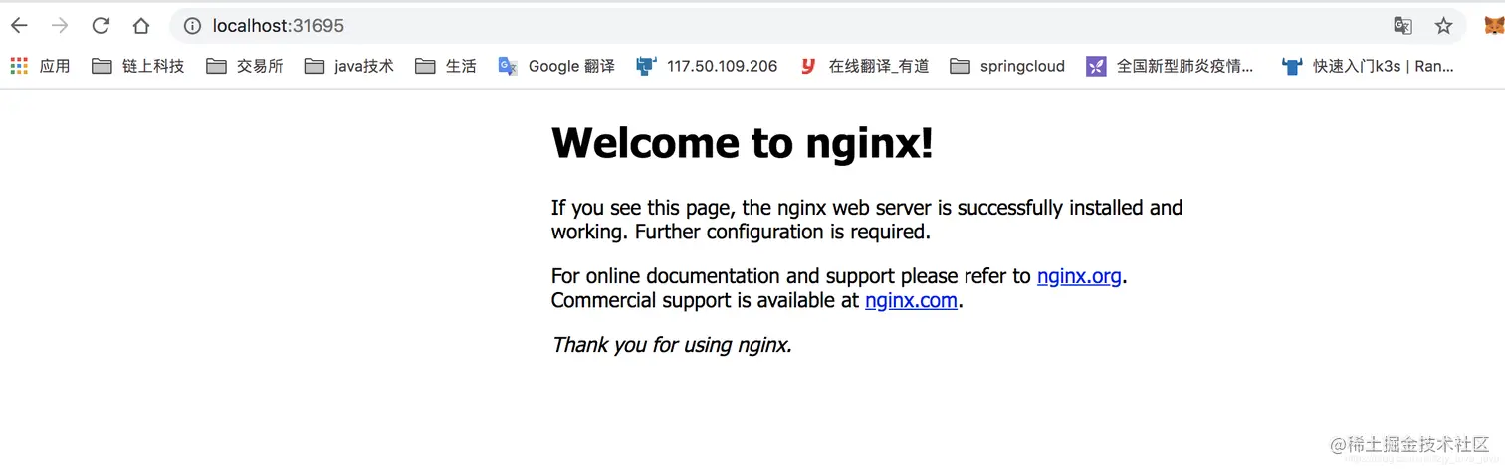Open the 全国新型肺炎疫情 bookmark
Image resolution: width=1505 pixels, height=470 pixels.
pos(1170,66)
